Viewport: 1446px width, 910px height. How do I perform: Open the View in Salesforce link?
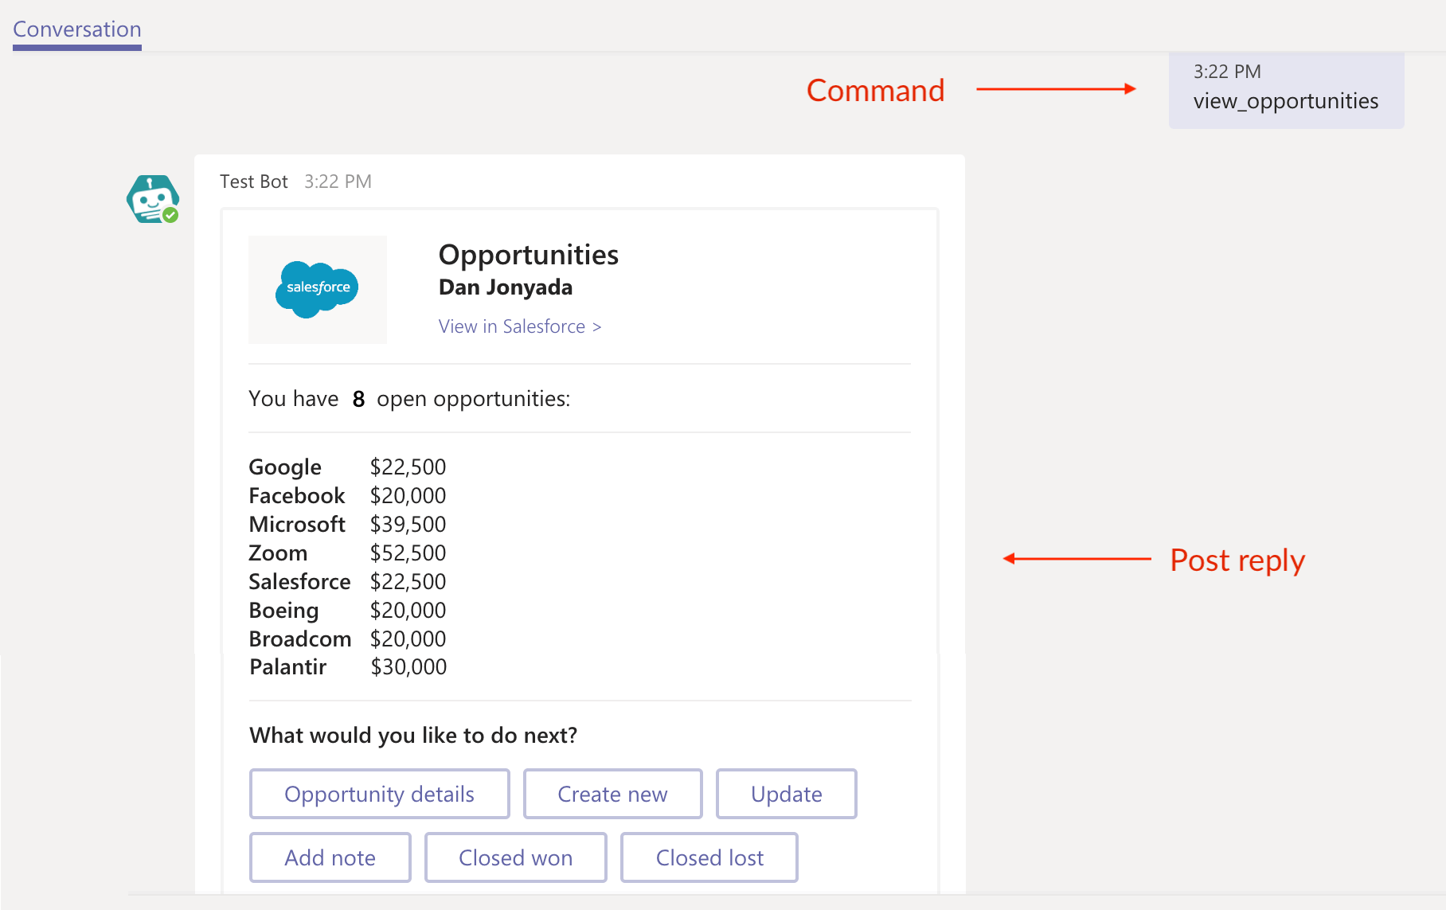pos(519,326)
